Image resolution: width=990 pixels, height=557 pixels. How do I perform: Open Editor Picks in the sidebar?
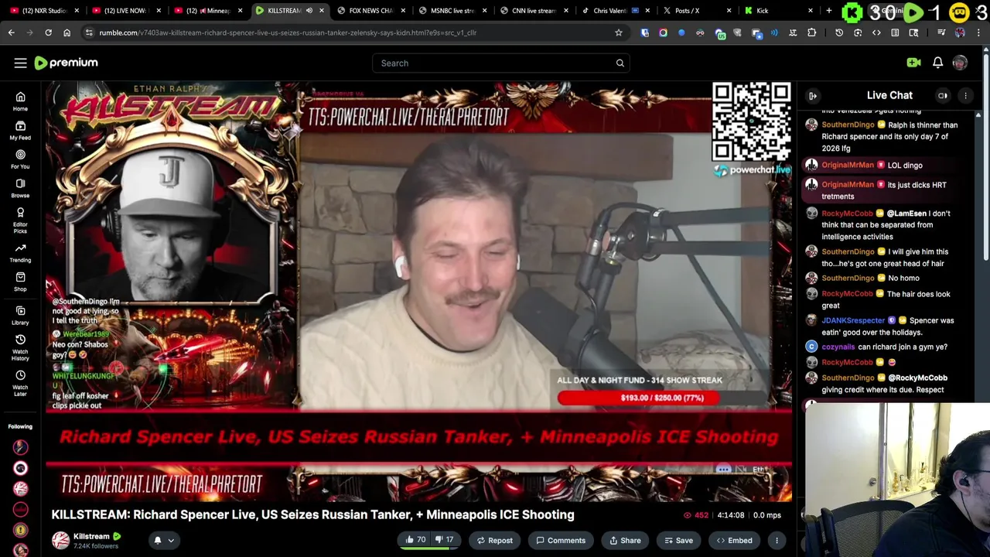20,220
